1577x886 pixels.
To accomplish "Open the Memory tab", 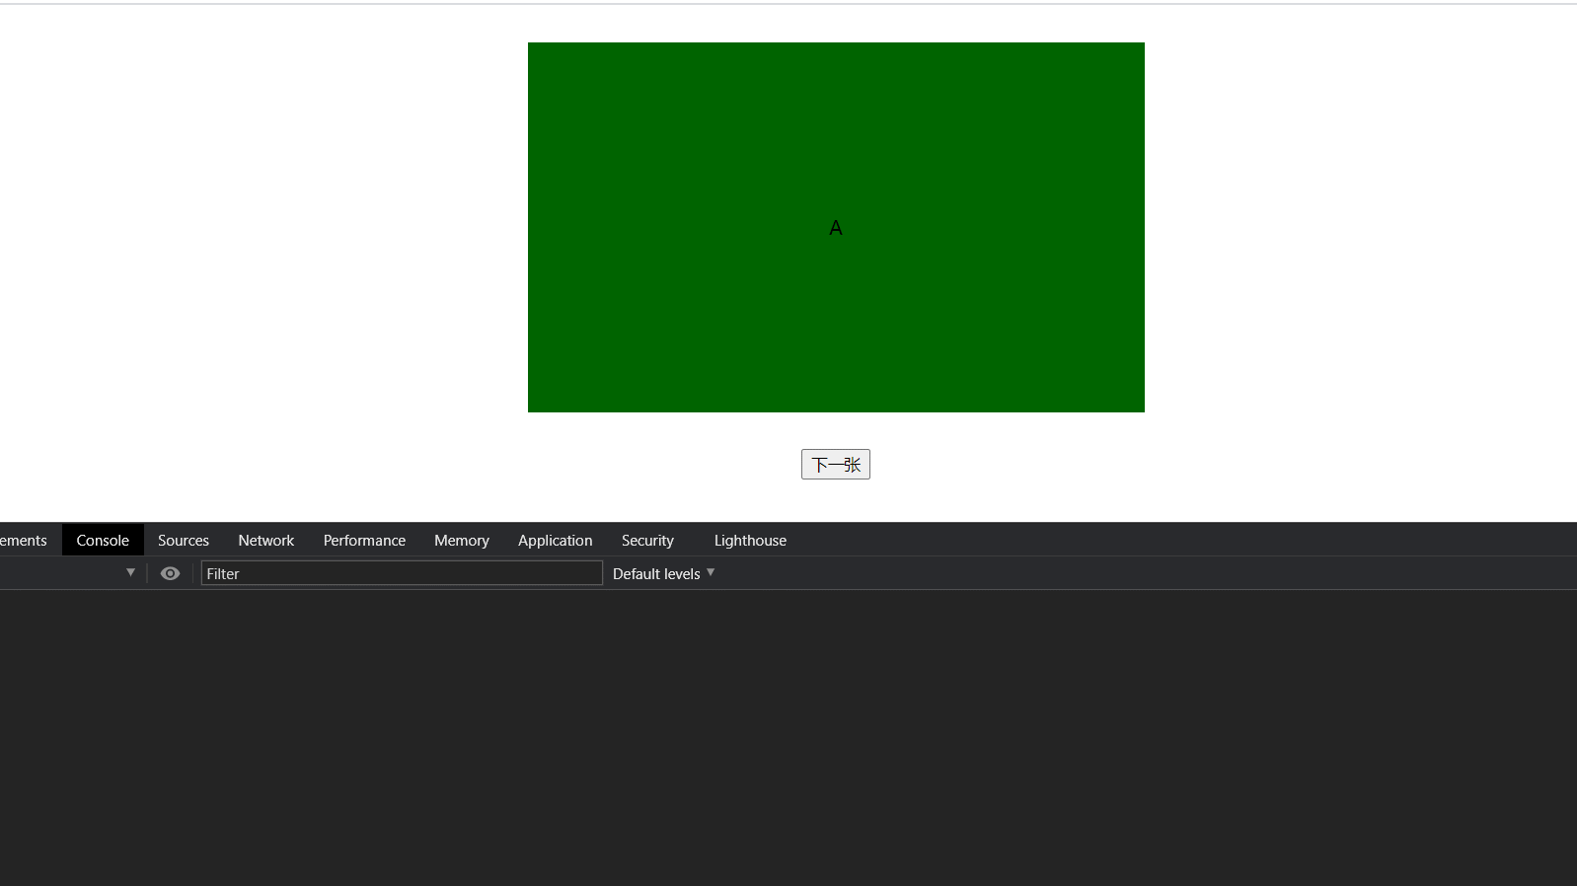I will [x=462, y=541].
